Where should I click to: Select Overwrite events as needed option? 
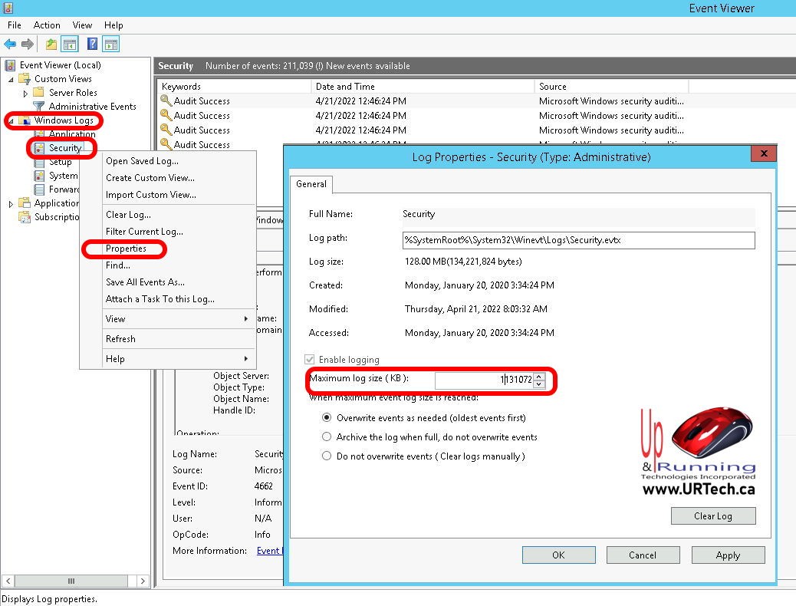[x=327, y=418]
